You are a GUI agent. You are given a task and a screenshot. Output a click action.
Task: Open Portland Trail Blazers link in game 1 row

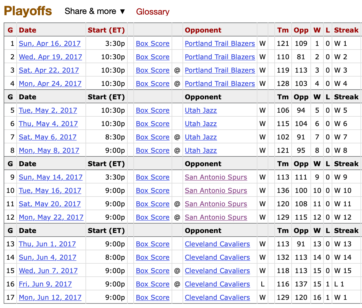click(220, 43)
